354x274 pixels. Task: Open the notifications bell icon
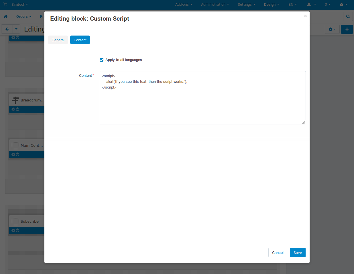pos(309,4)
